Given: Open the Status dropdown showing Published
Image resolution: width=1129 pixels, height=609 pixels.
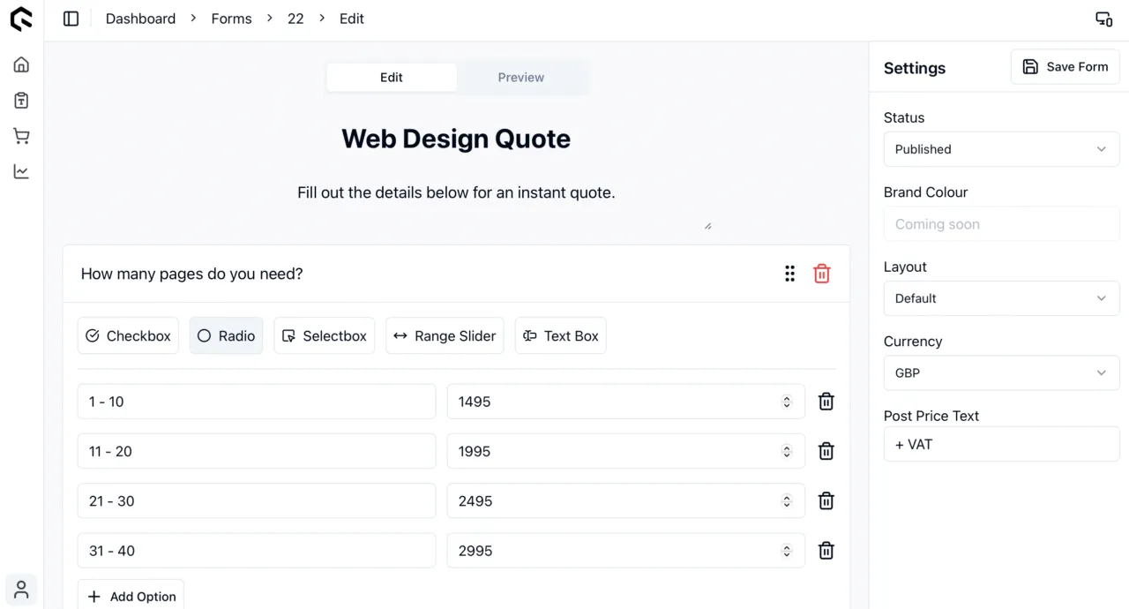Looking at the screenshot, I should [1001, 149].
